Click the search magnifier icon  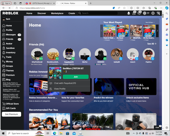(x=80, y=13)
